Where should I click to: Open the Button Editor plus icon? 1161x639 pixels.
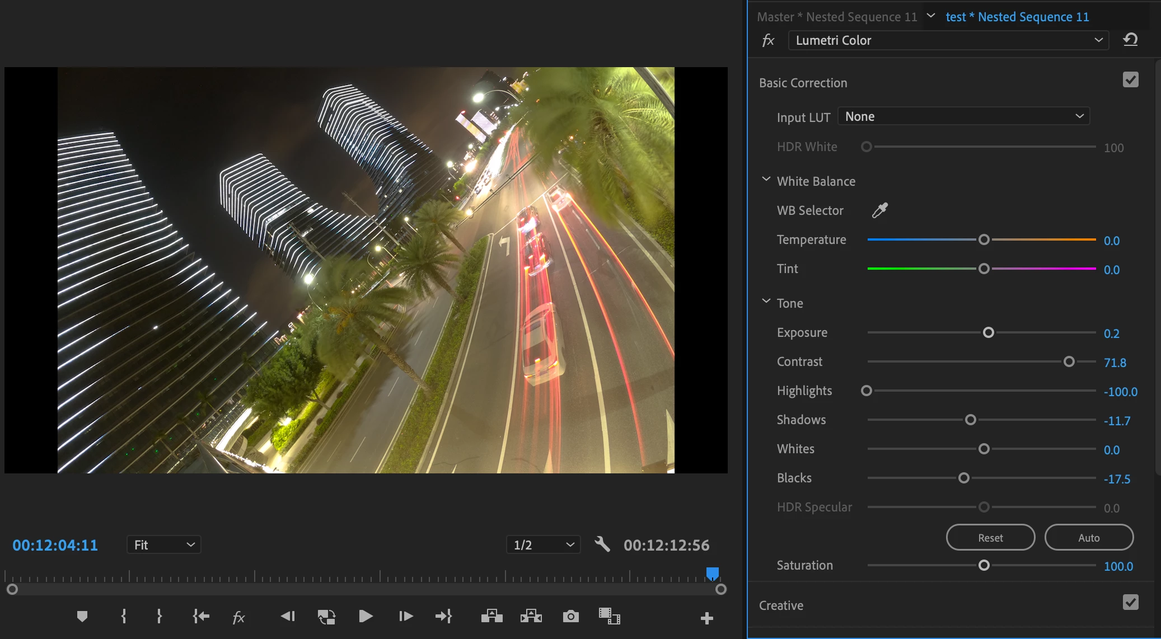pyautogui.click(x=706, y=618)
